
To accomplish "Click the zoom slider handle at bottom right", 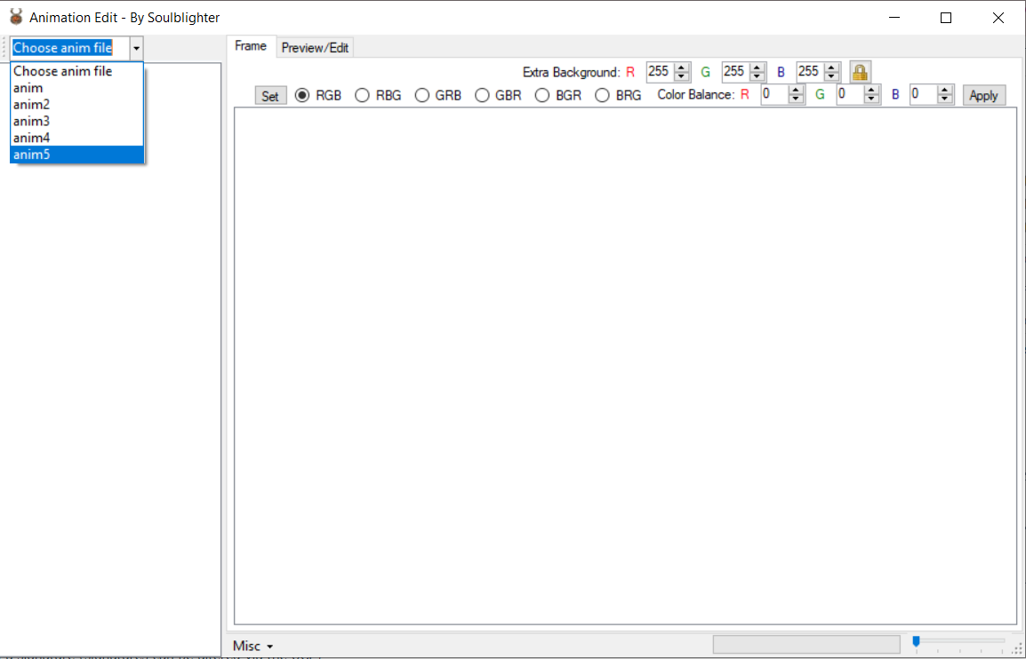I will coord(916,641).
